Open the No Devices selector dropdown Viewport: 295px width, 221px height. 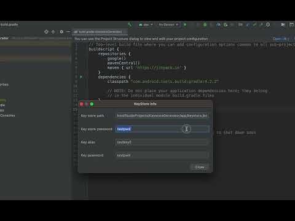[168, 25]
